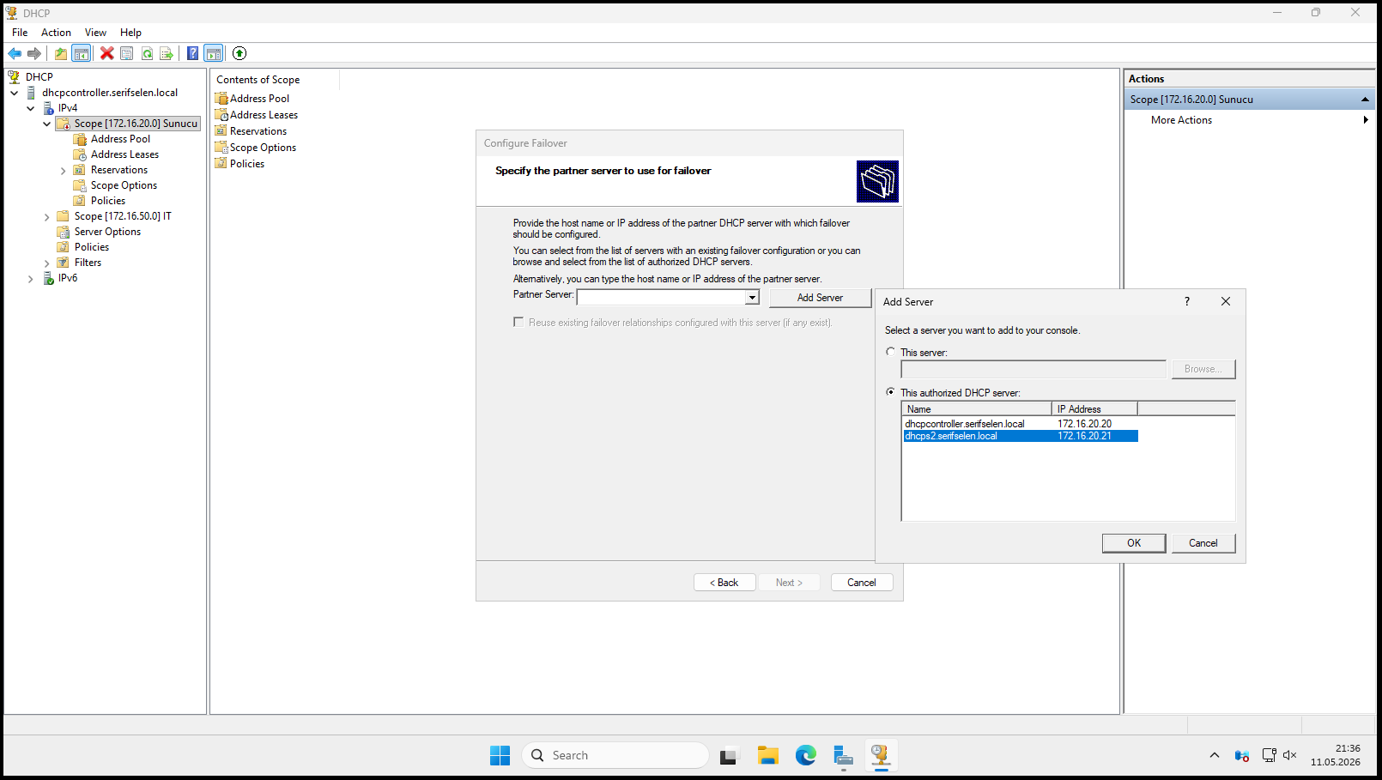Viewport: 1382px width, 780px height.
Task: Toggle Show/Hide Console Tree toolbar icon
Action: [x=82, y=53]
